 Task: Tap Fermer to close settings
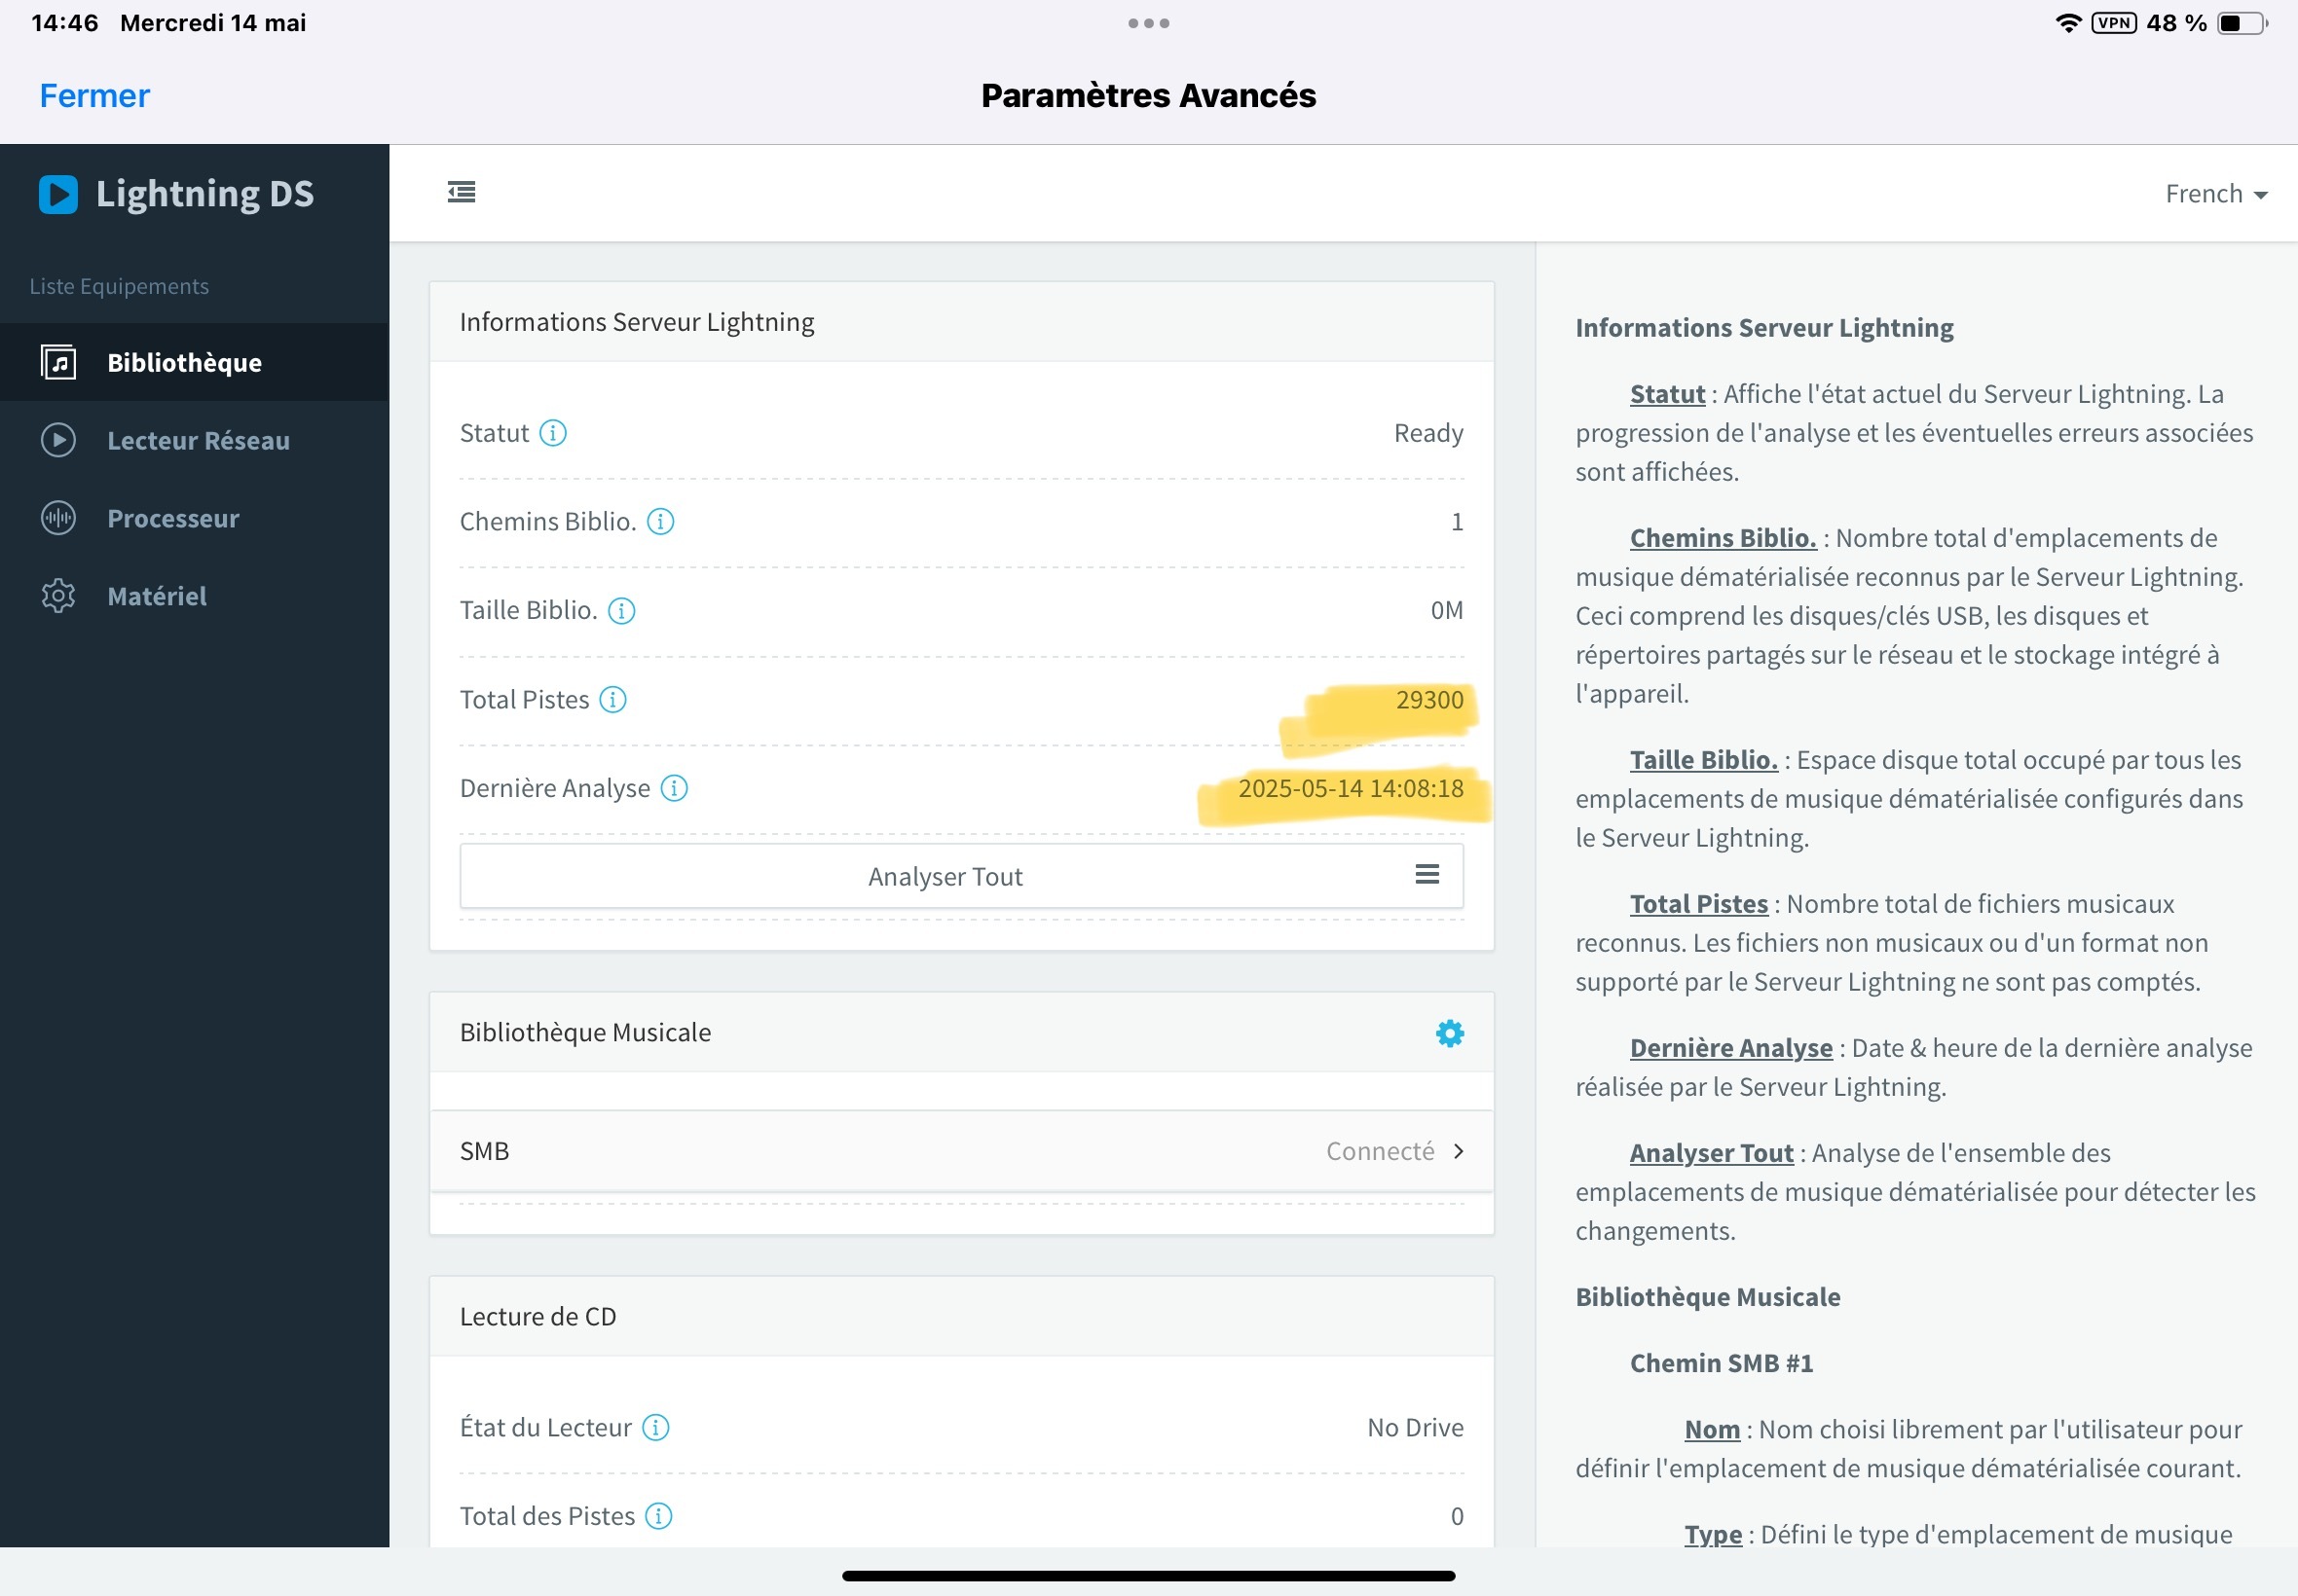pyautogui.click(x=94, y=96)
